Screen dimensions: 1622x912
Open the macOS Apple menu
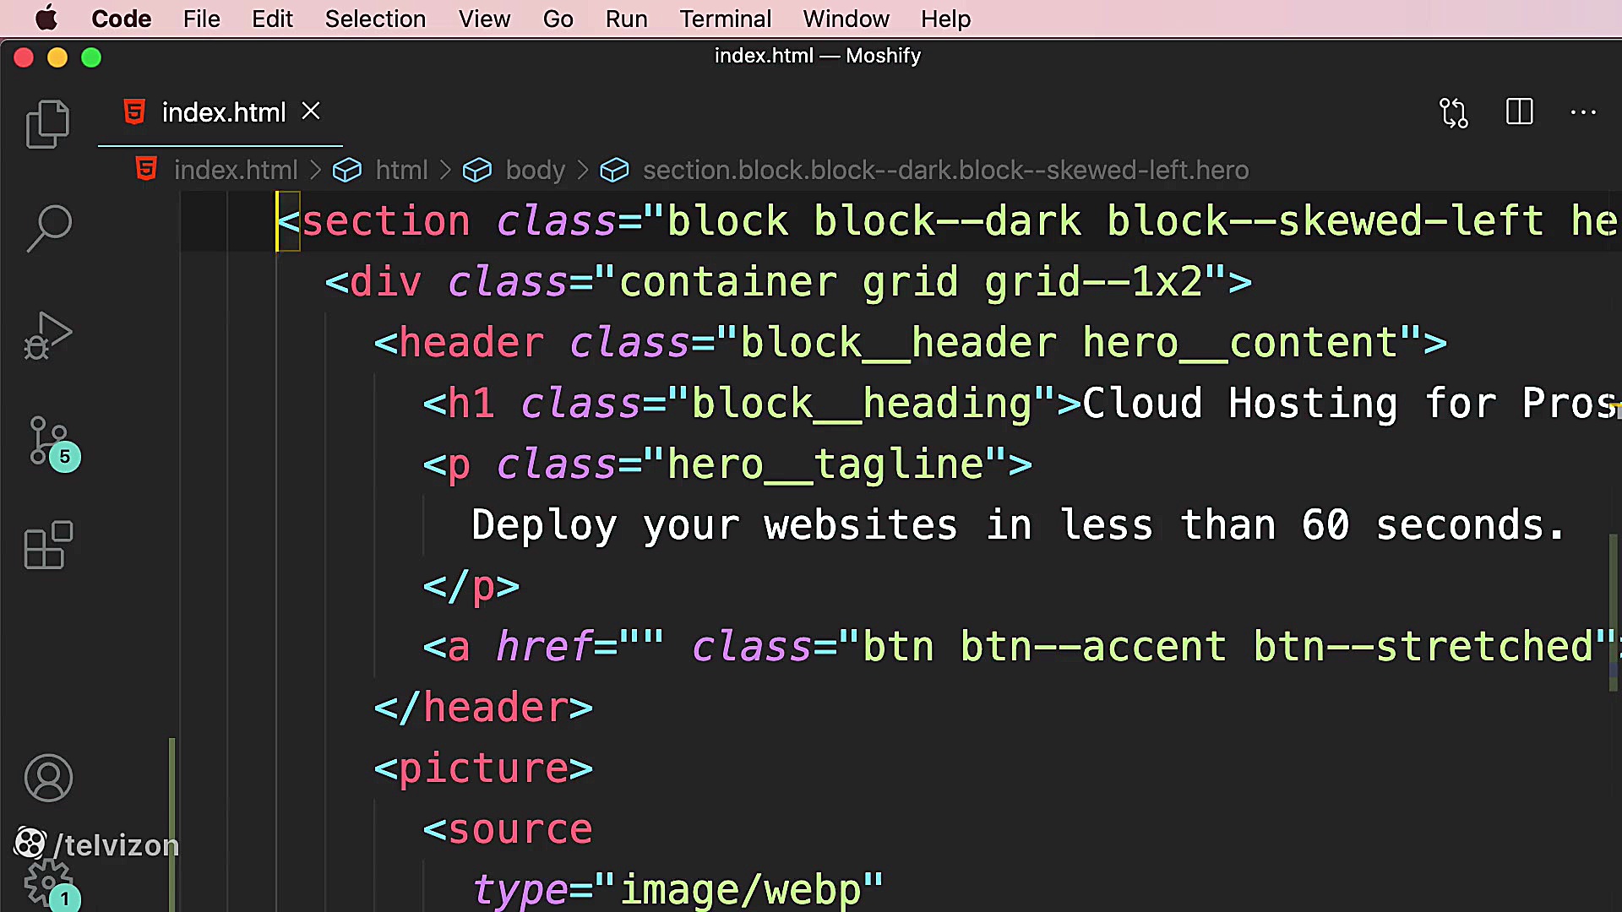[46, 19]
